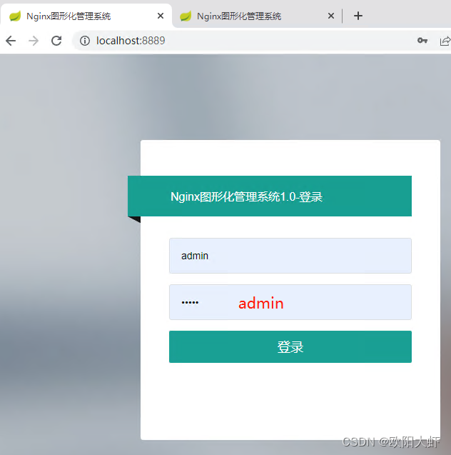This screenshot has width=451, height=455.
Task: Close the first Nginx图形化管理系统 tab
Action: tap(161, 16)
